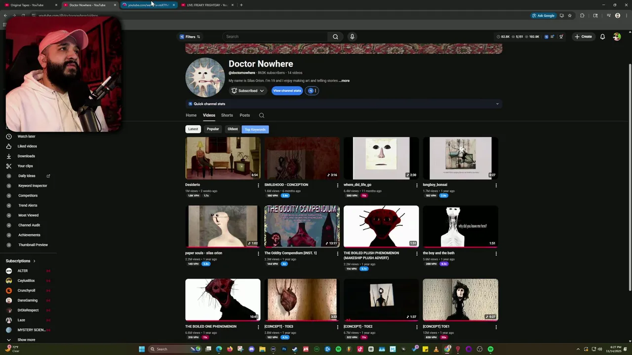The height and width of the screenshot is (355, 632).
Task: Open options menu for paper souls video
Action: click(258, 253)
